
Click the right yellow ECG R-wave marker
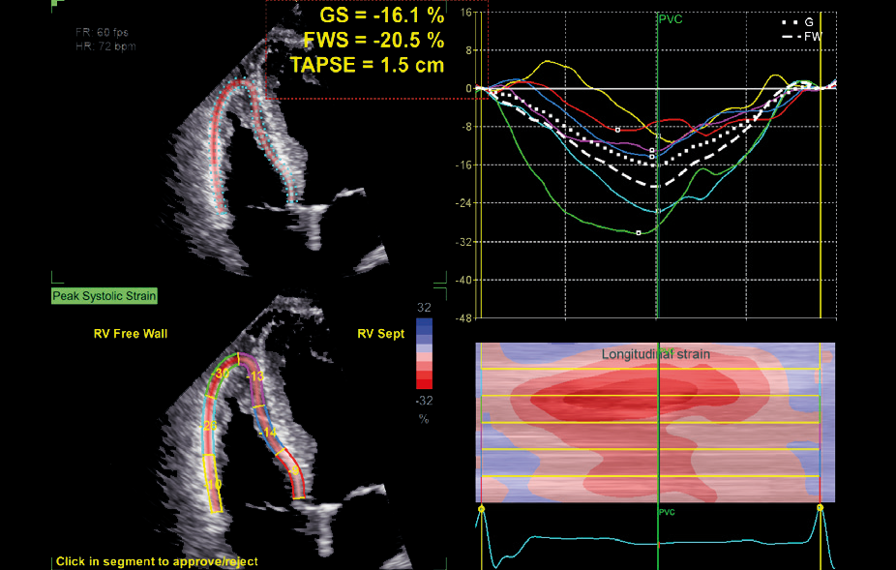[820, 507]
